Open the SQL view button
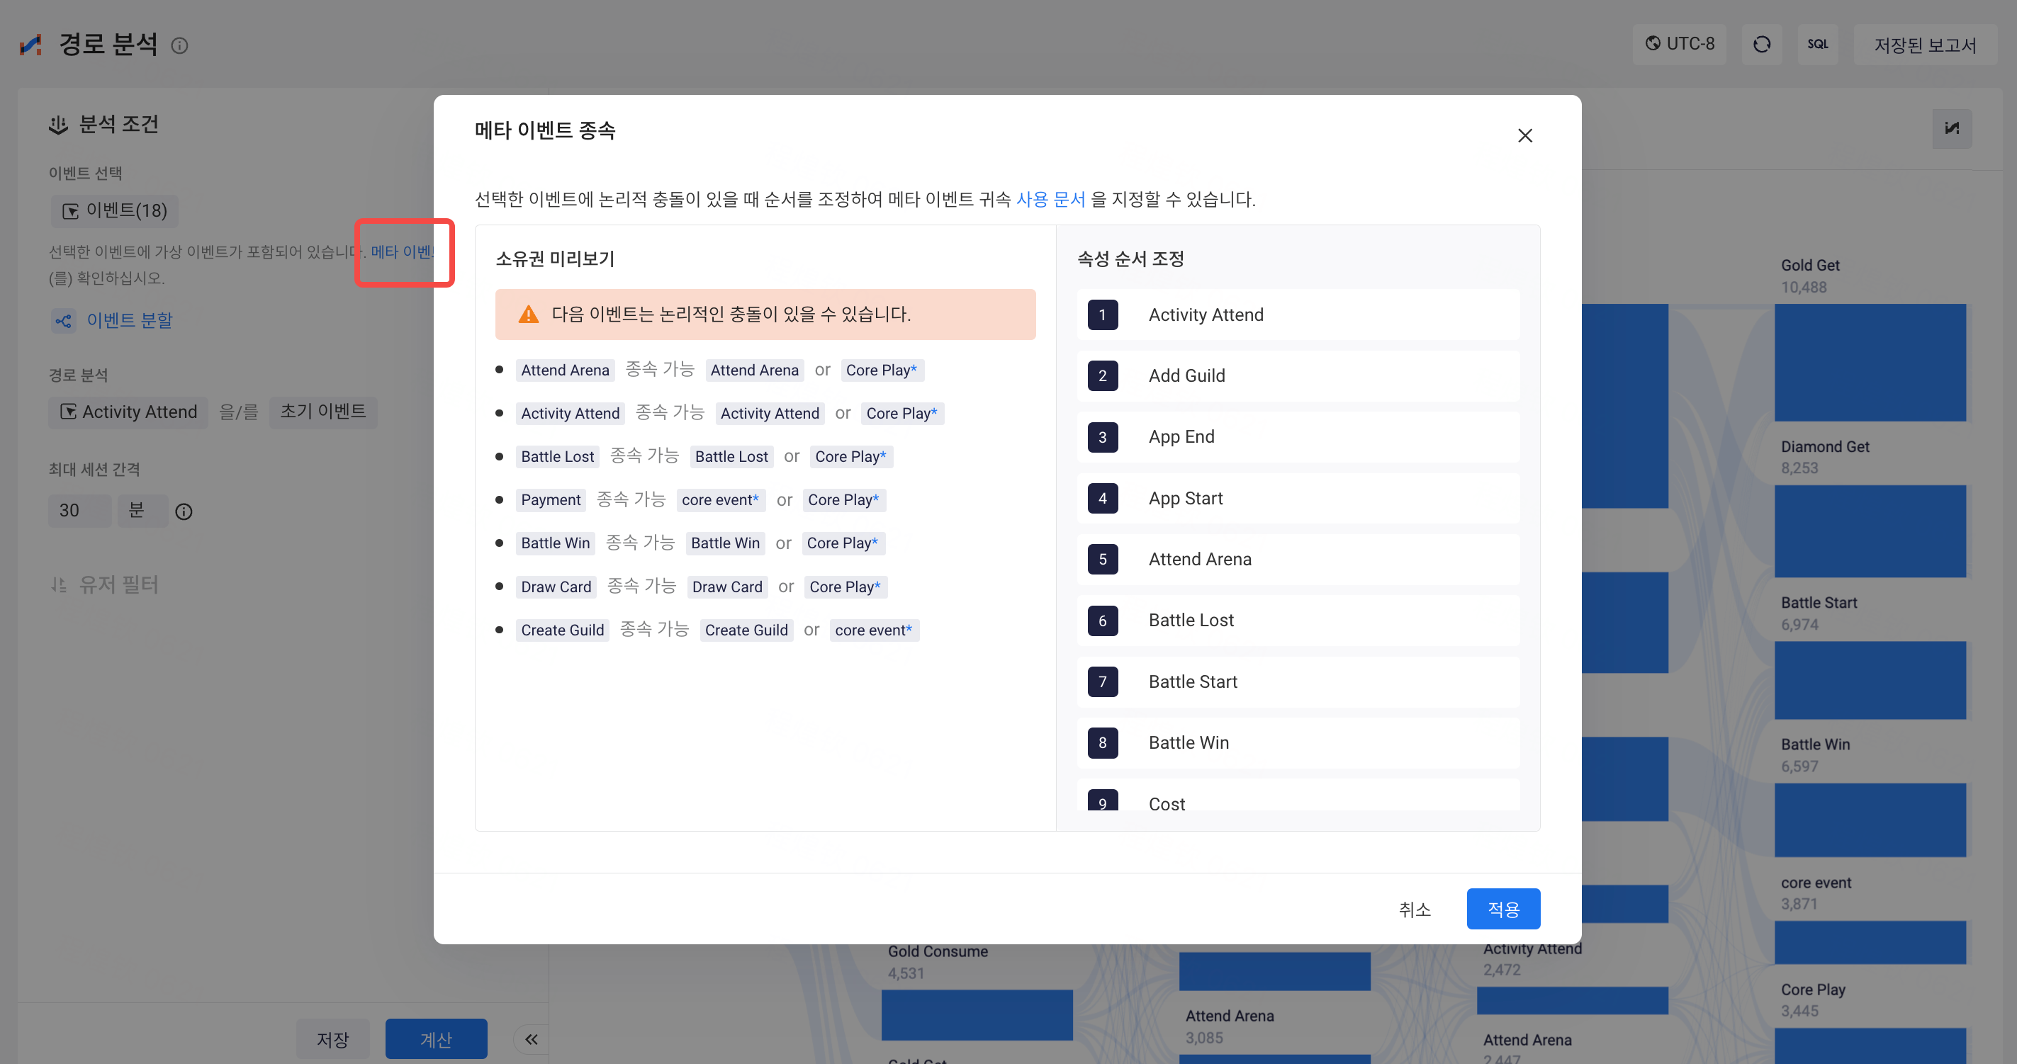Screen dimensions: 2017x1064 (x=1817, y=45)
